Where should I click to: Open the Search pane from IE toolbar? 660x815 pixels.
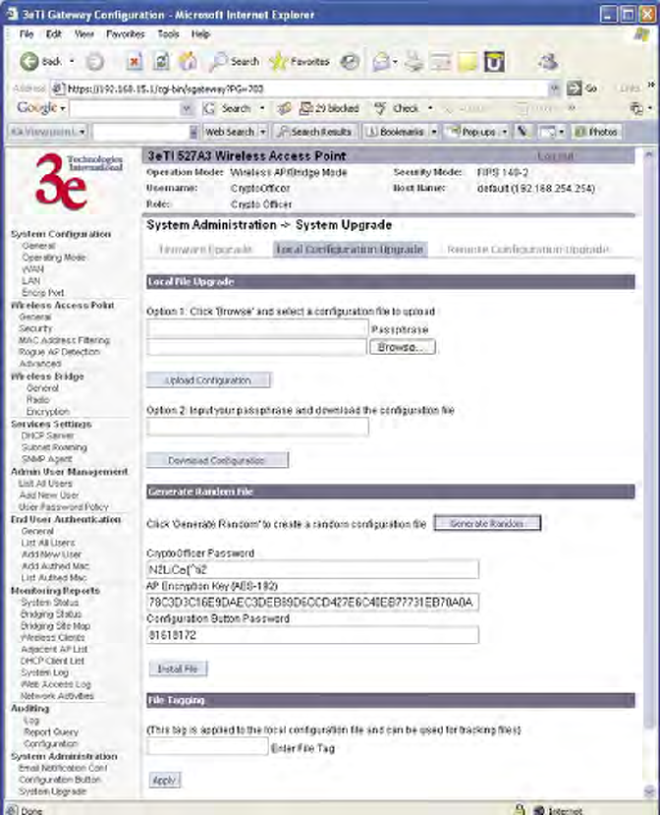[235, 61]
